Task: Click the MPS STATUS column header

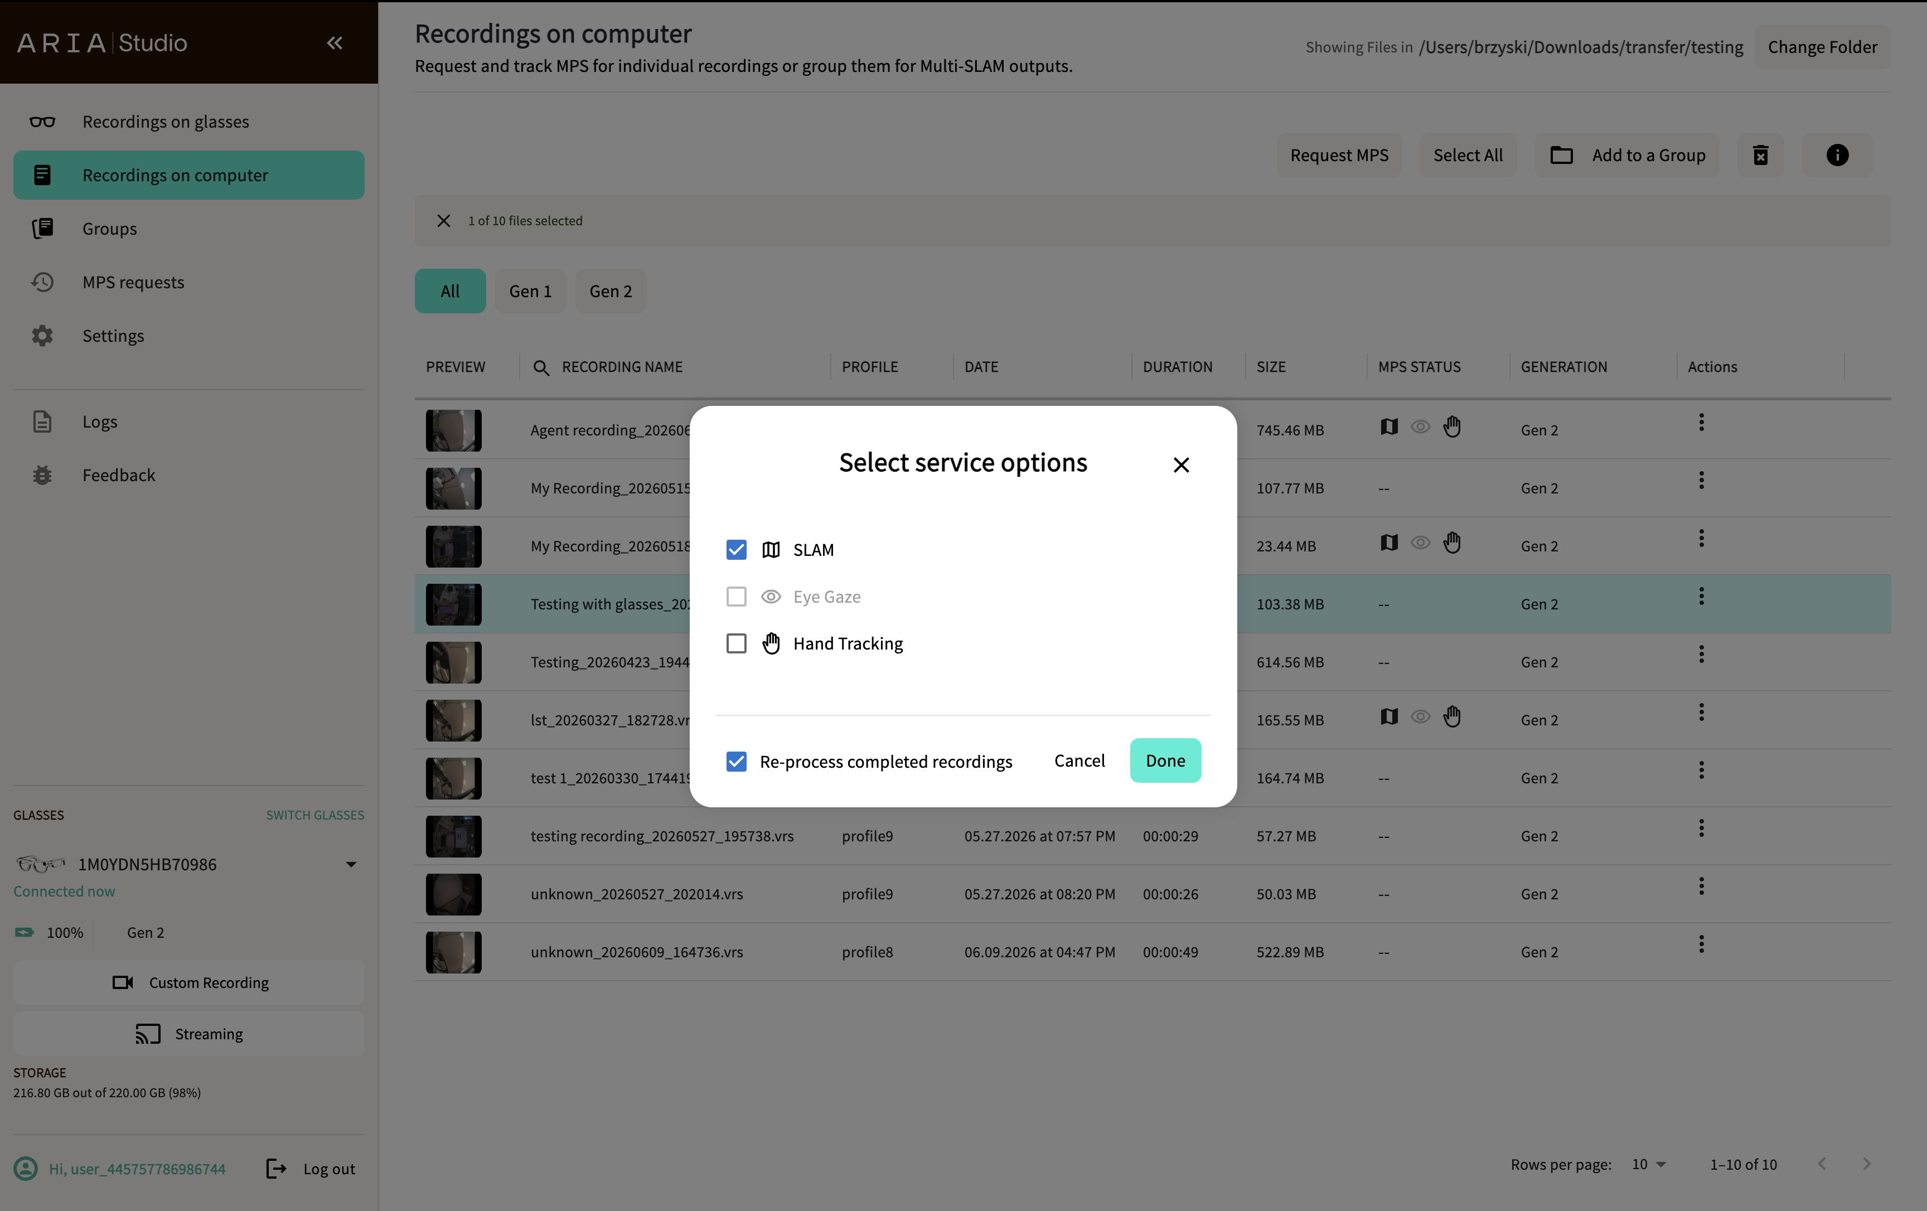Action: pyautogui.click(x=1419, y=367)
